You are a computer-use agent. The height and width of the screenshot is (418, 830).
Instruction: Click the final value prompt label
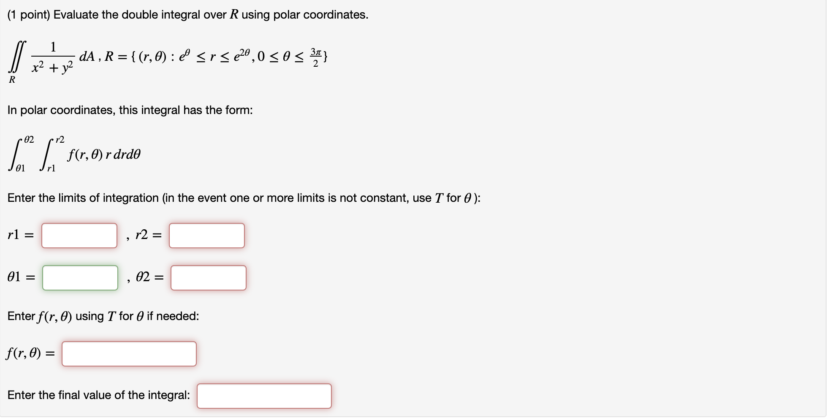click(x=99, y=395)
